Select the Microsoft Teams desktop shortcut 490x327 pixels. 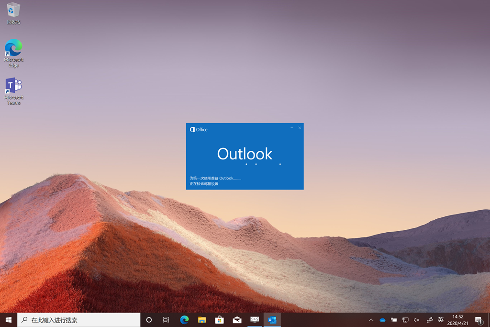[13, 91]
